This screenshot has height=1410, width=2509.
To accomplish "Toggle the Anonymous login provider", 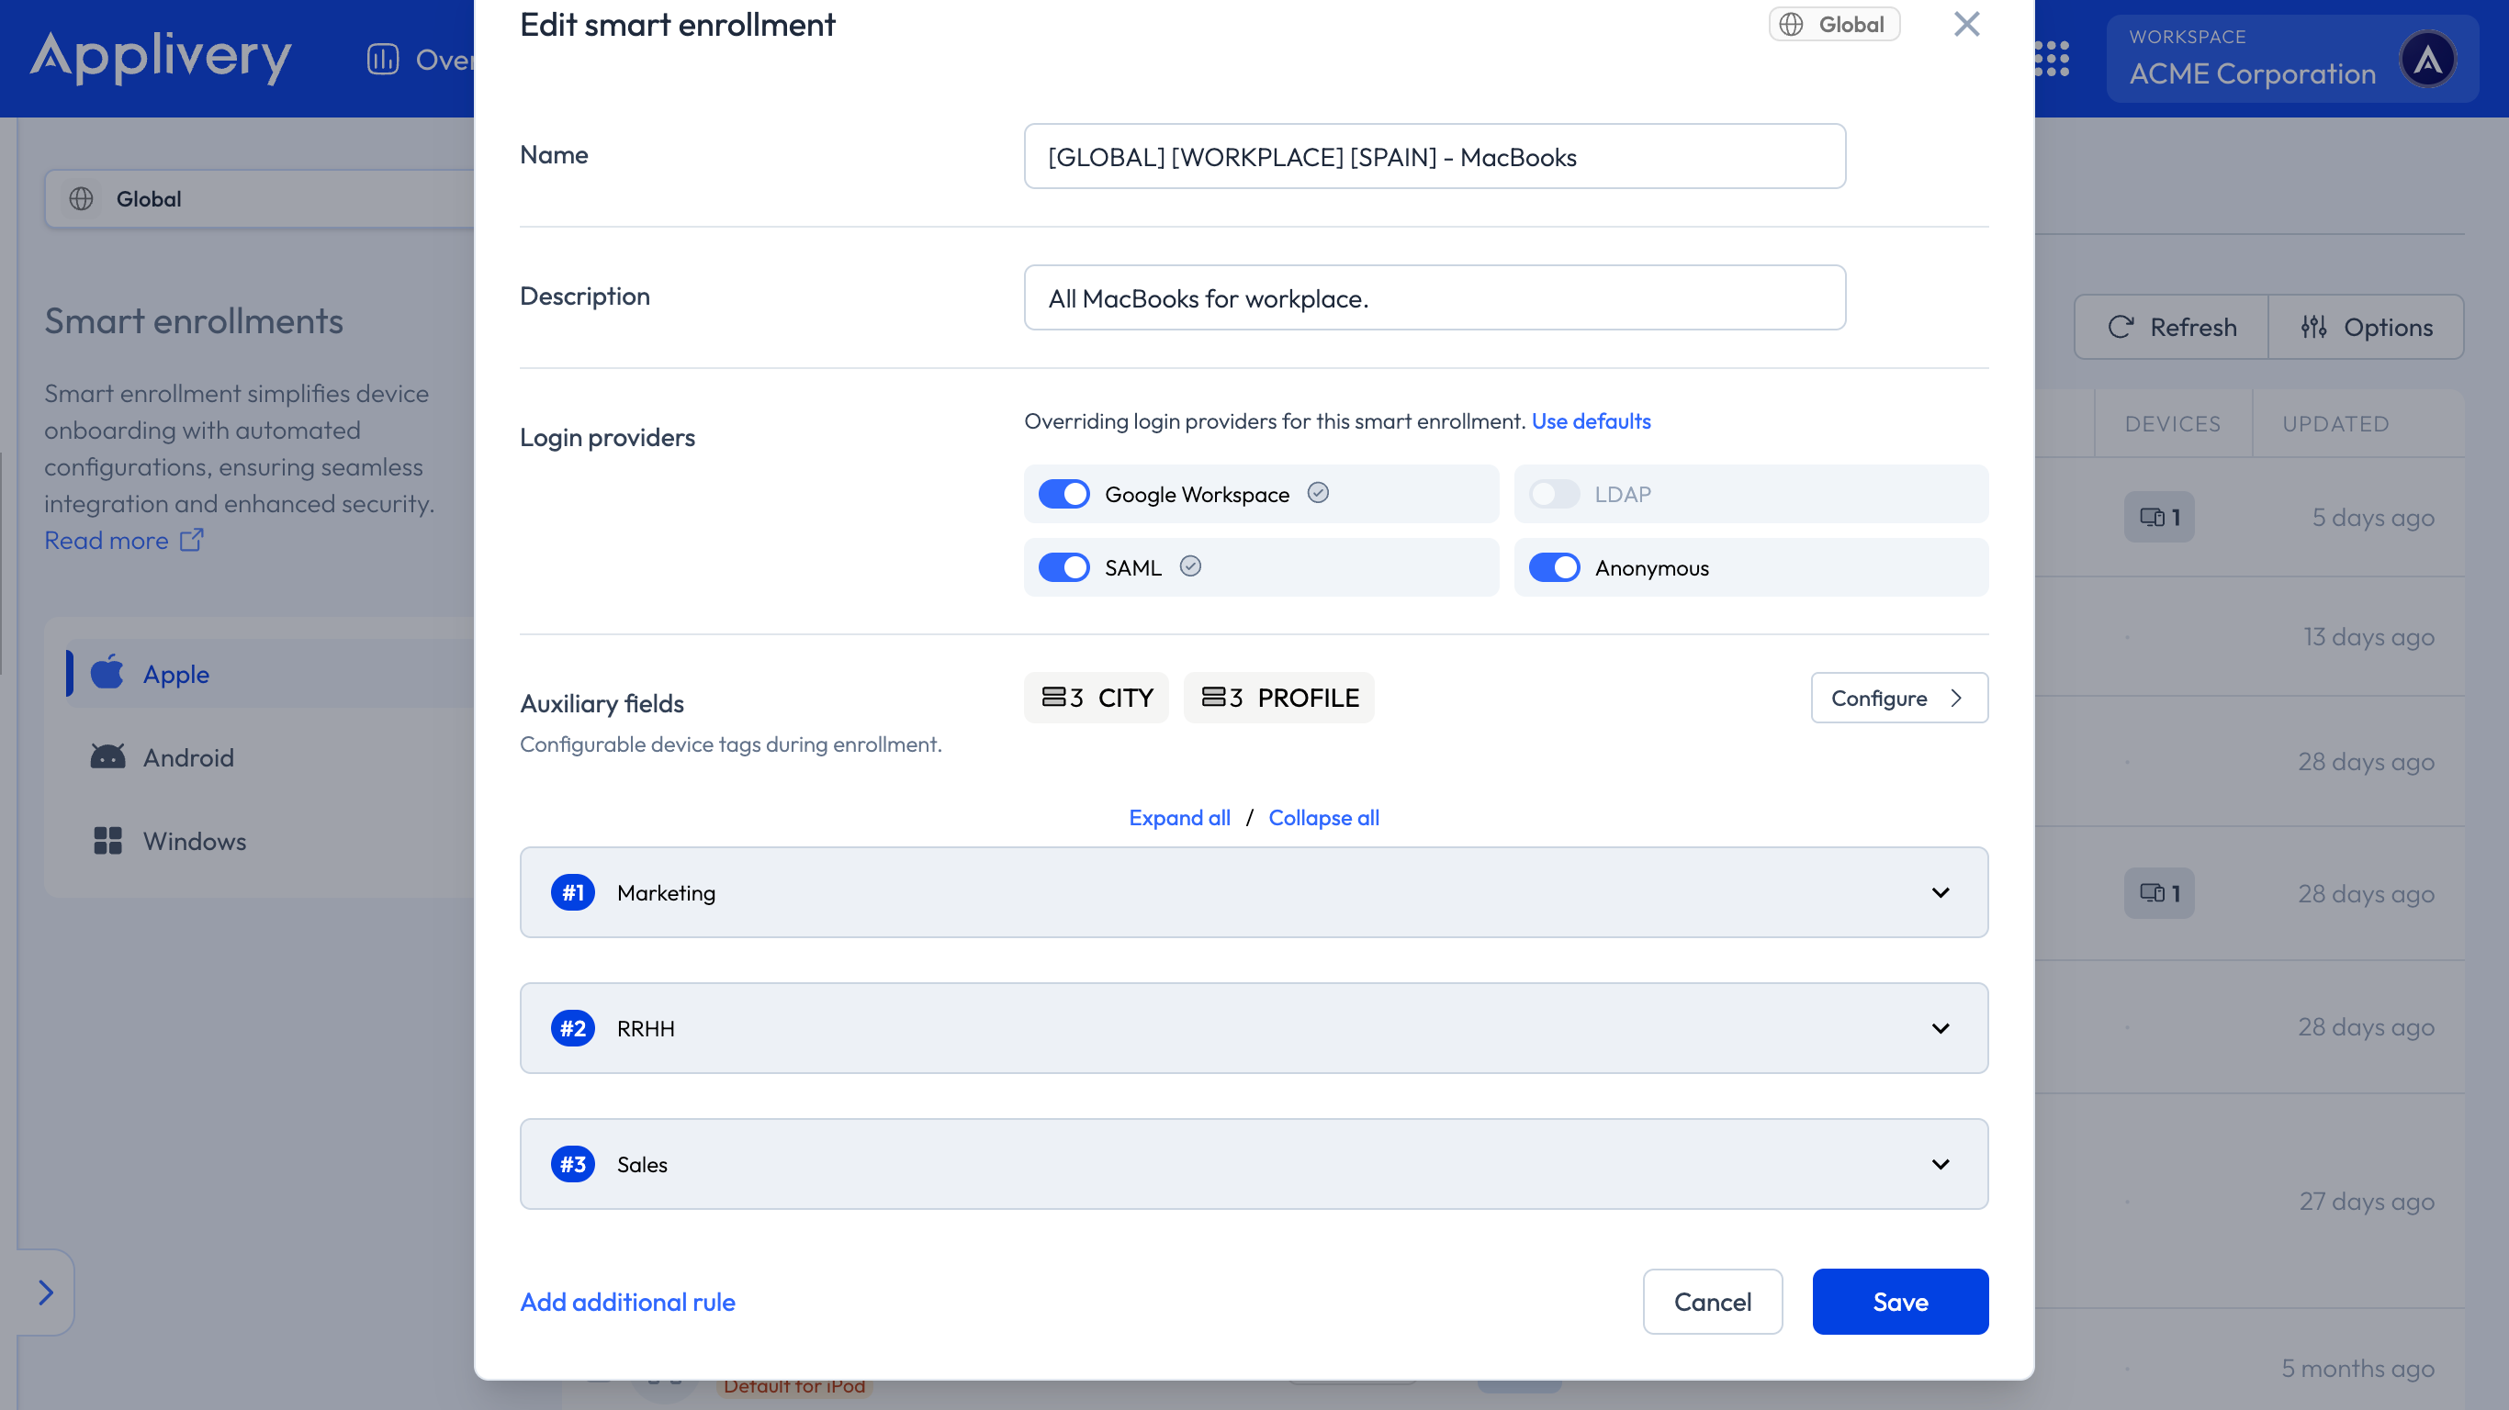I will (1554, 566).
